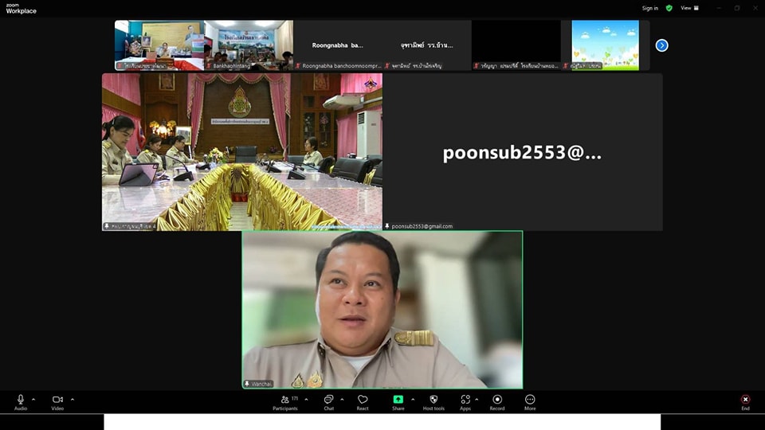The height and width of the screenshot is (430, 765).
Task: Expand chat options caret
Action: (342, 399)
